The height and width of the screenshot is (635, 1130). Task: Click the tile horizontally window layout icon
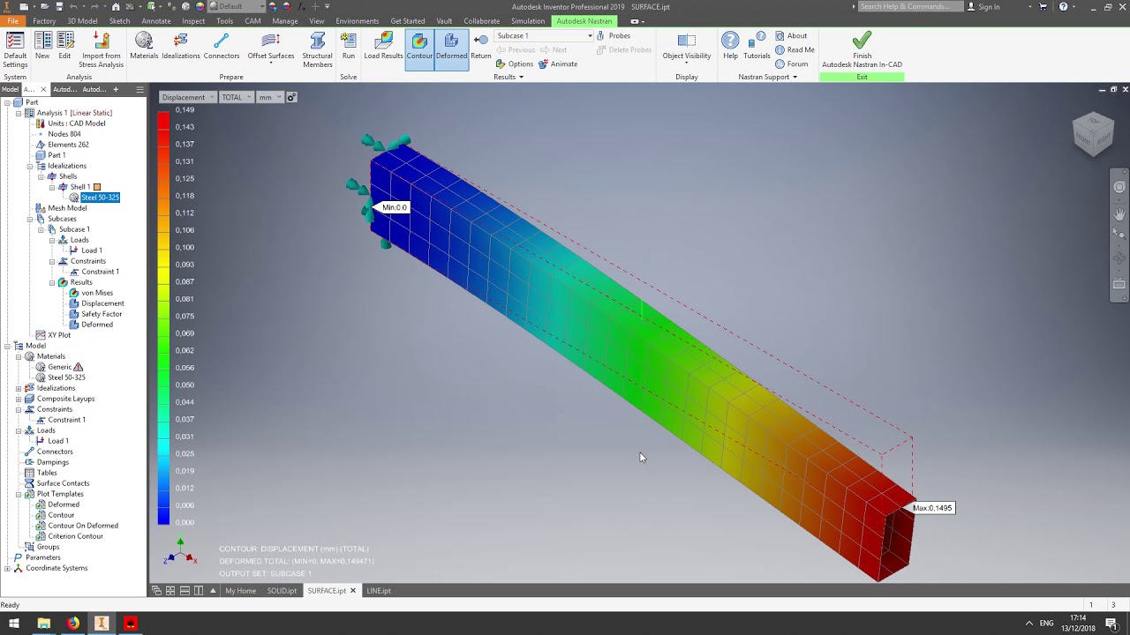coord(185,591)
